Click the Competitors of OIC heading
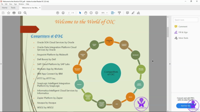Screen dimensions: 200x112 coord(47,36)
